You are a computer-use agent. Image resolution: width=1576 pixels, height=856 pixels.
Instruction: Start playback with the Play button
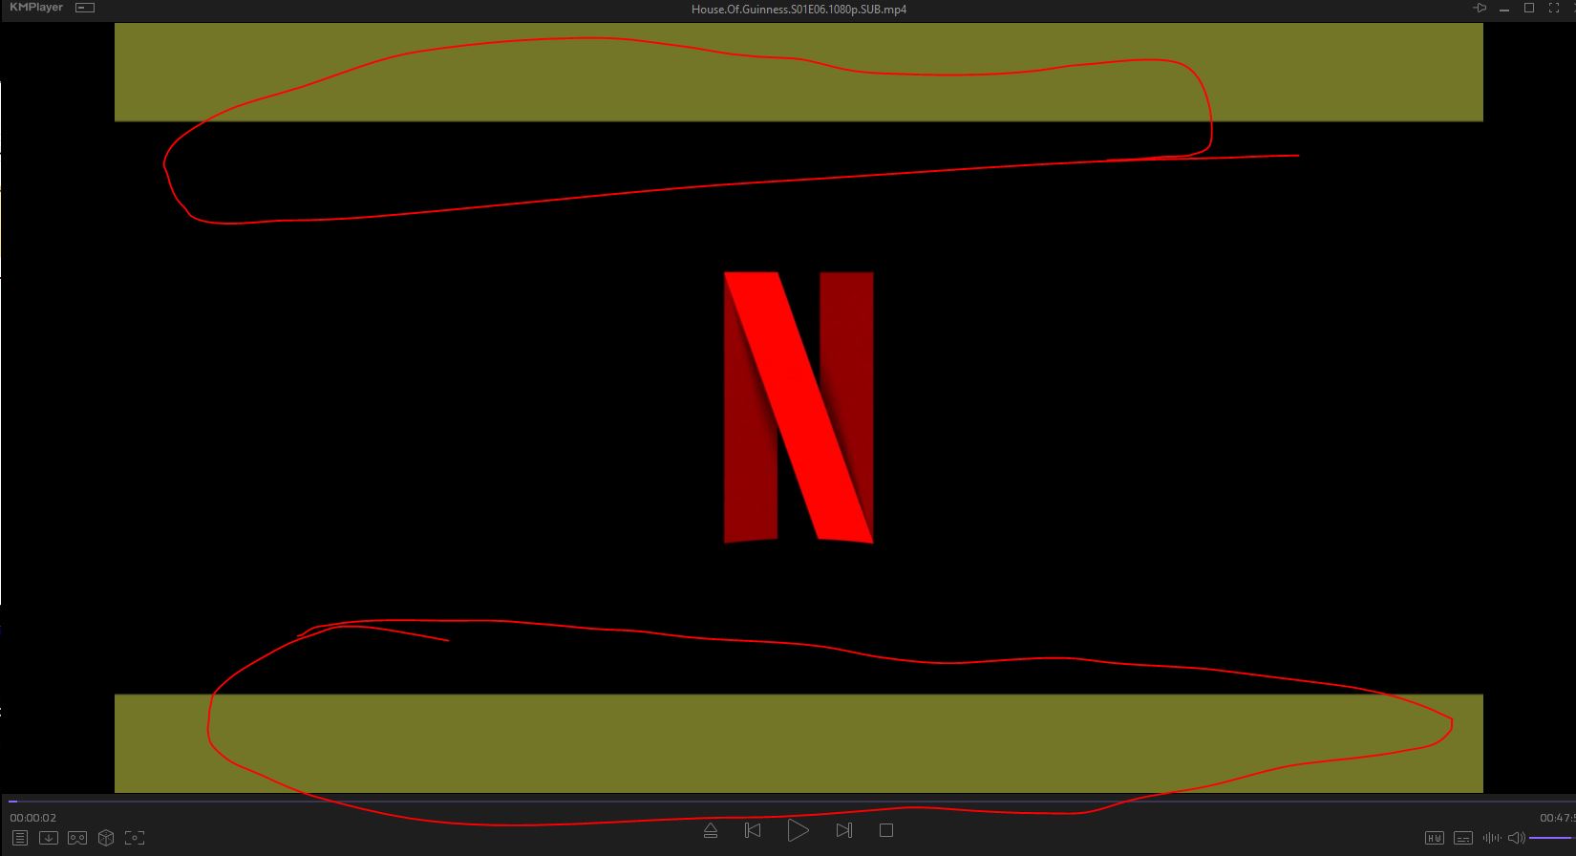click(798, 830)
